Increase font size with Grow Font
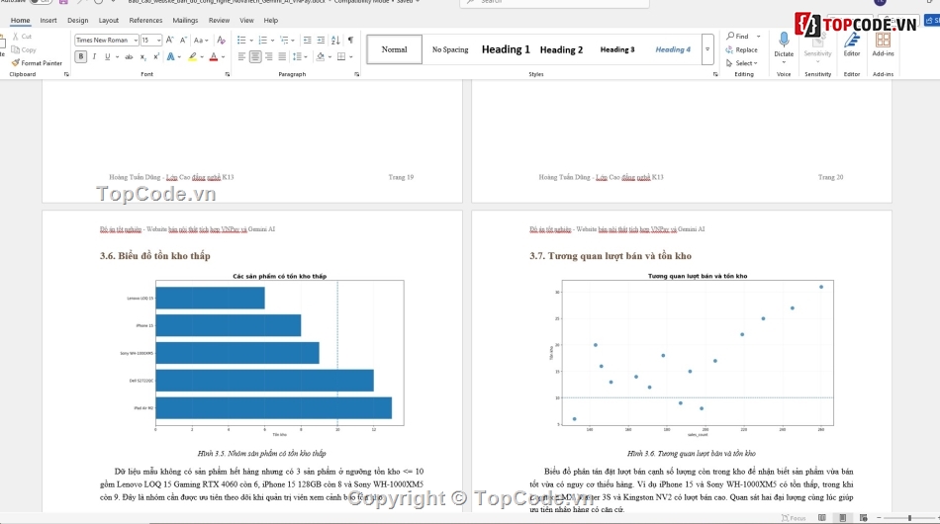940x524 pixels. (169, 41)
